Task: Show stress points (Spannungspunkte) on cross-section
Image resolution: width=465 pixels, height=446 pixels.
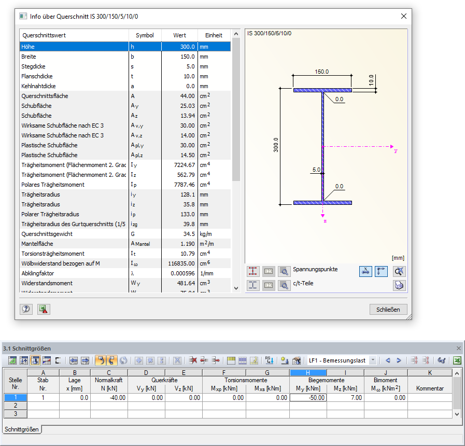Action: (253, 271)
